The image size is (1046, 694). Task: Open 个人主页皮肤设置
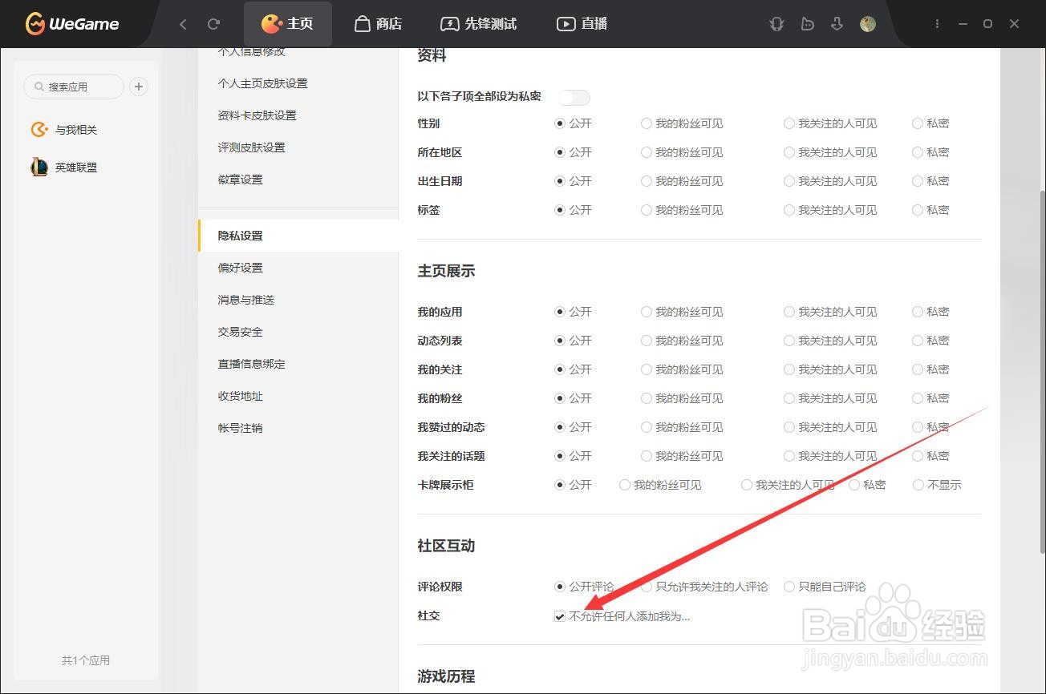coord(262,83)
